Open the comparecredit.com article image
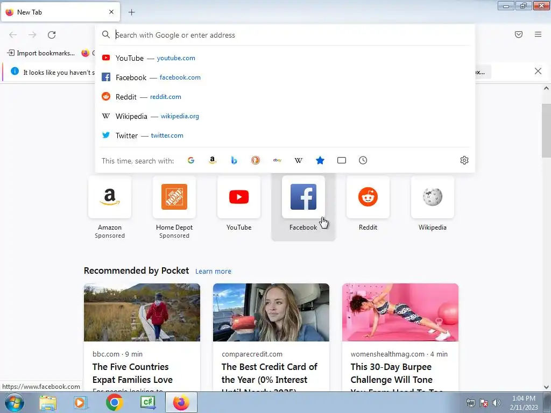 tap(271, 312)
